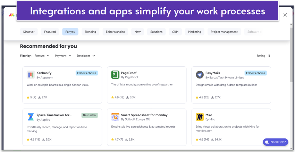Open the Project management category tab
Screen dimensions: 295x152
[224, 32]
